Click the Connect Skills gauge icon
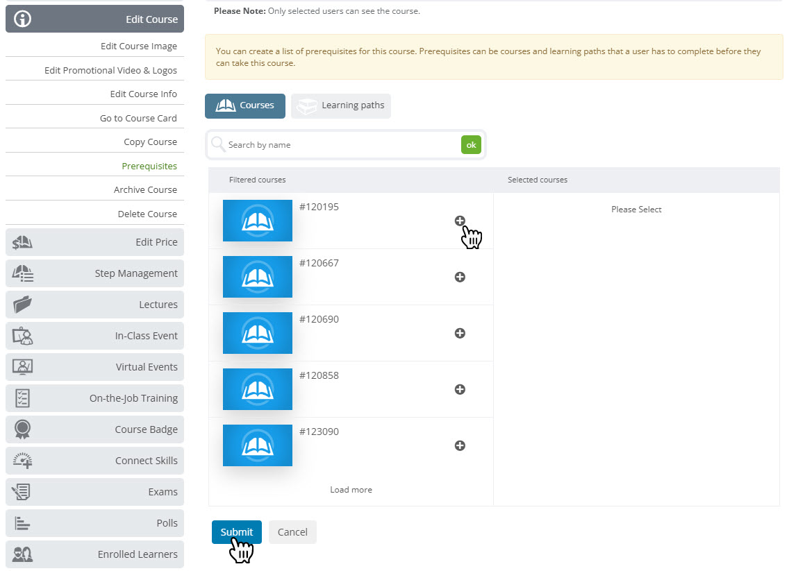Viewport: 789px width, 571px height. point(22,461)
